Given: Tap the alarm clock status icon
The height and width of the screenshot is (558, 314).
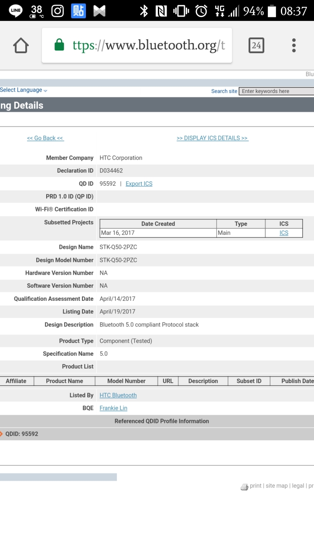Looking at the screenshot, I should [201, 11].
